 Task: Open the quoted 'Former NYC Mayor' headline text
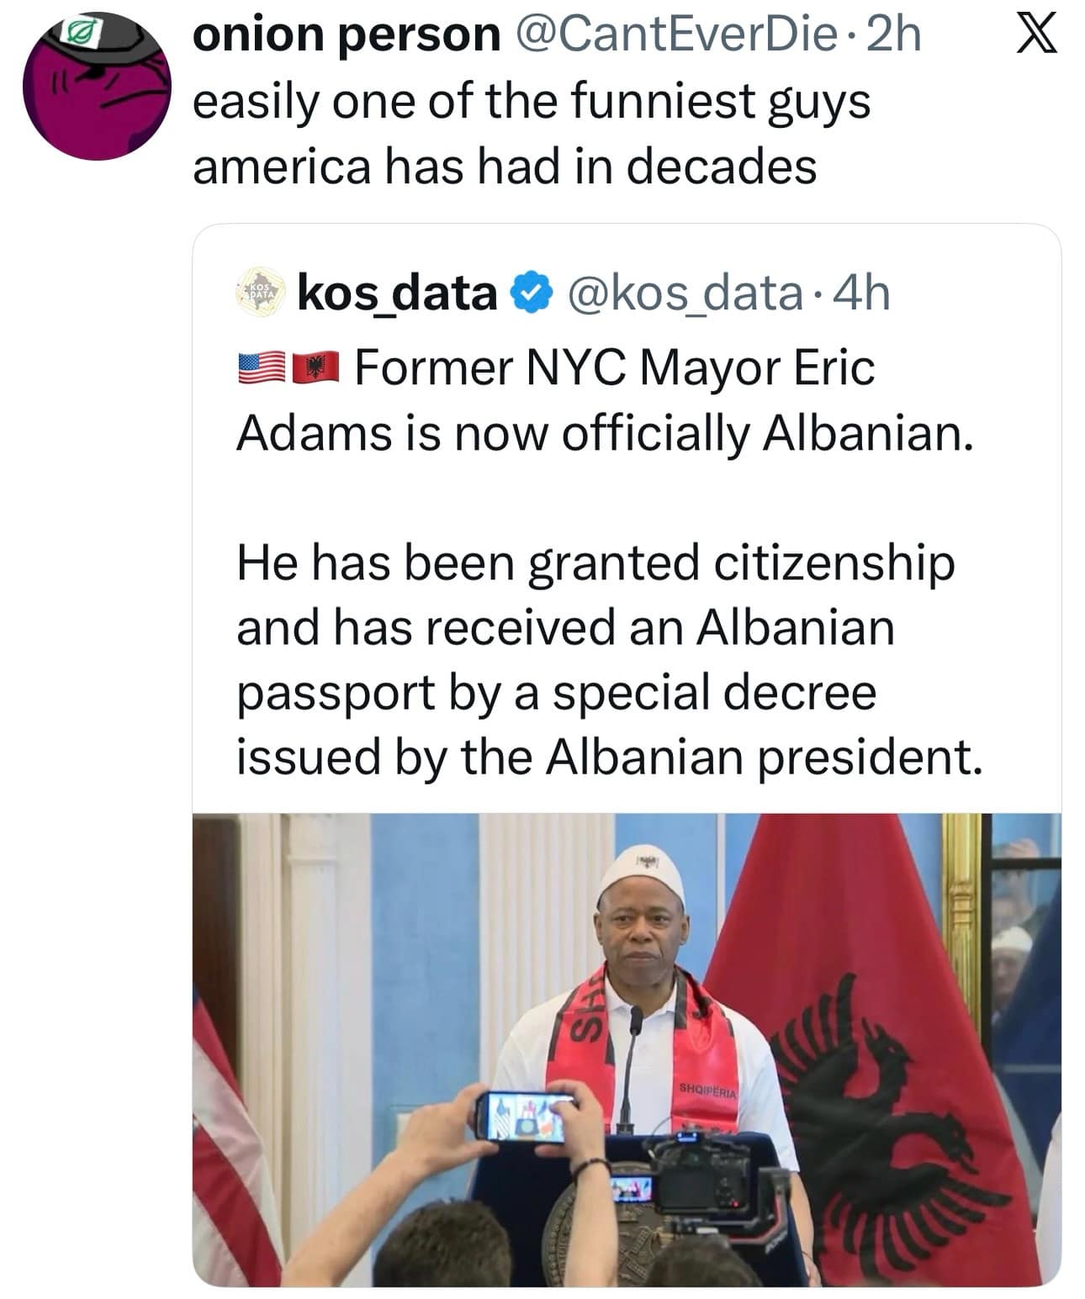pos(606,400)
